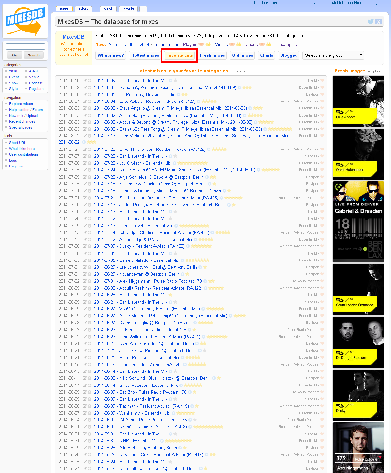Toggle heart at end of Alex Niggemann row

(322, 281)
